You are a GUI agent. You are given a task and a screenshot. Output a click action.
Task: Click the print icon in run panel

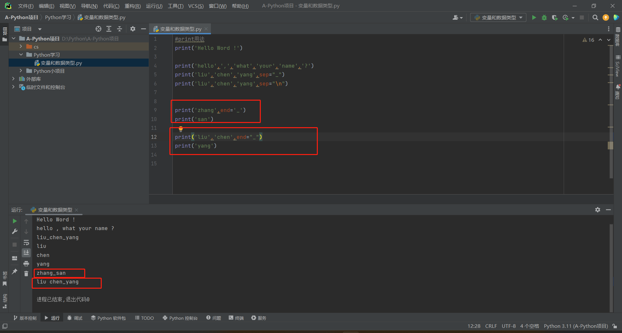tap(26, 263)
